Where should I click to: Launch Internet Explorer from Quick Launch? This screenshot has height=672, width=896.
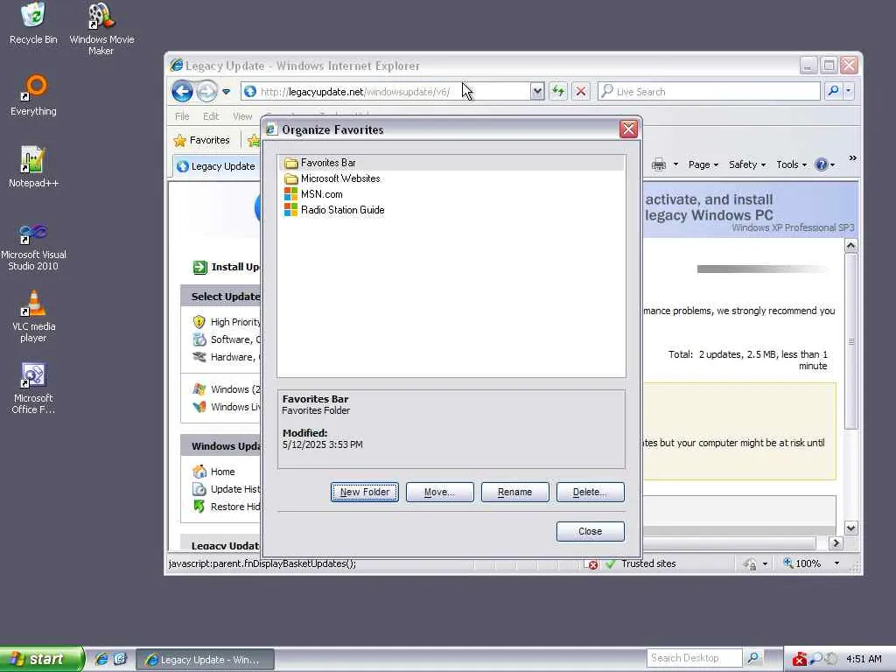(101, 659)
